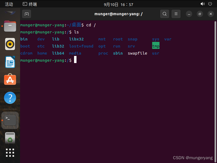Click the 'srv' directory name
This screenshot has height=163, width=217.
(131, 46)
